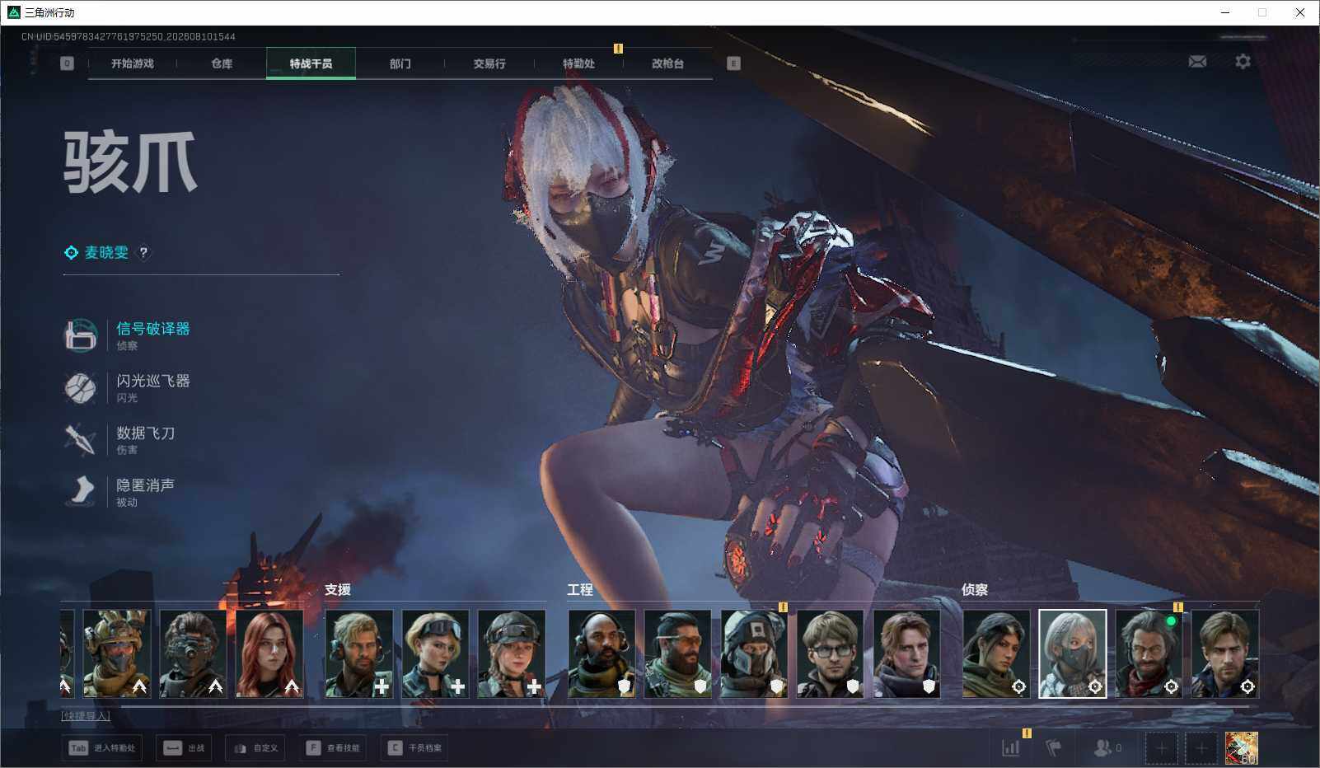Select the 闪光巡飞器 skill icon
This screenshot has height=768, width=1320.
[81, 387]
